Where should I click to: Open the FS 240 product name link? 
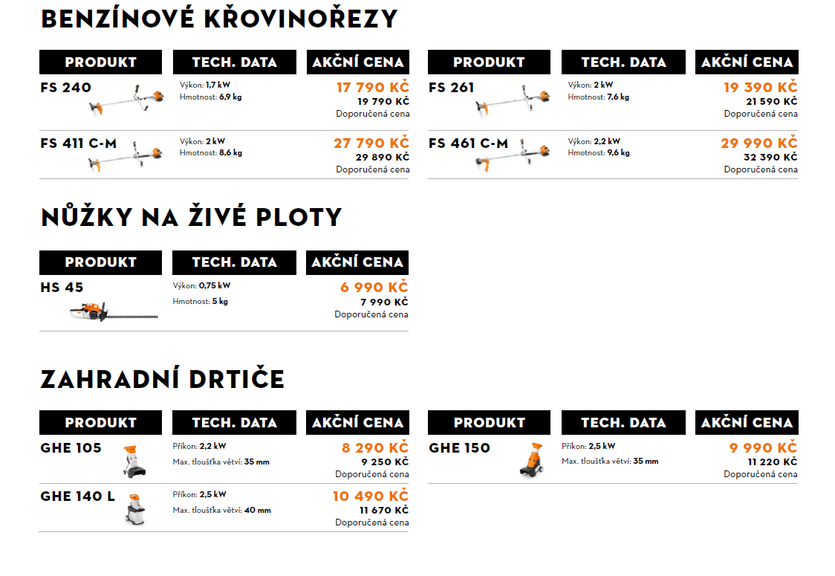point(66,88)
